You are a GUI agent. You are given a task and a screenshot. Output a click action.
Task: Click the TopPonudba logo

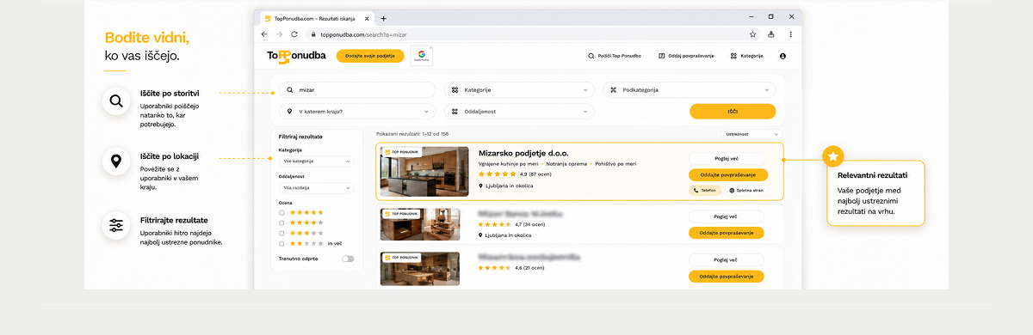tap(296, 56)
